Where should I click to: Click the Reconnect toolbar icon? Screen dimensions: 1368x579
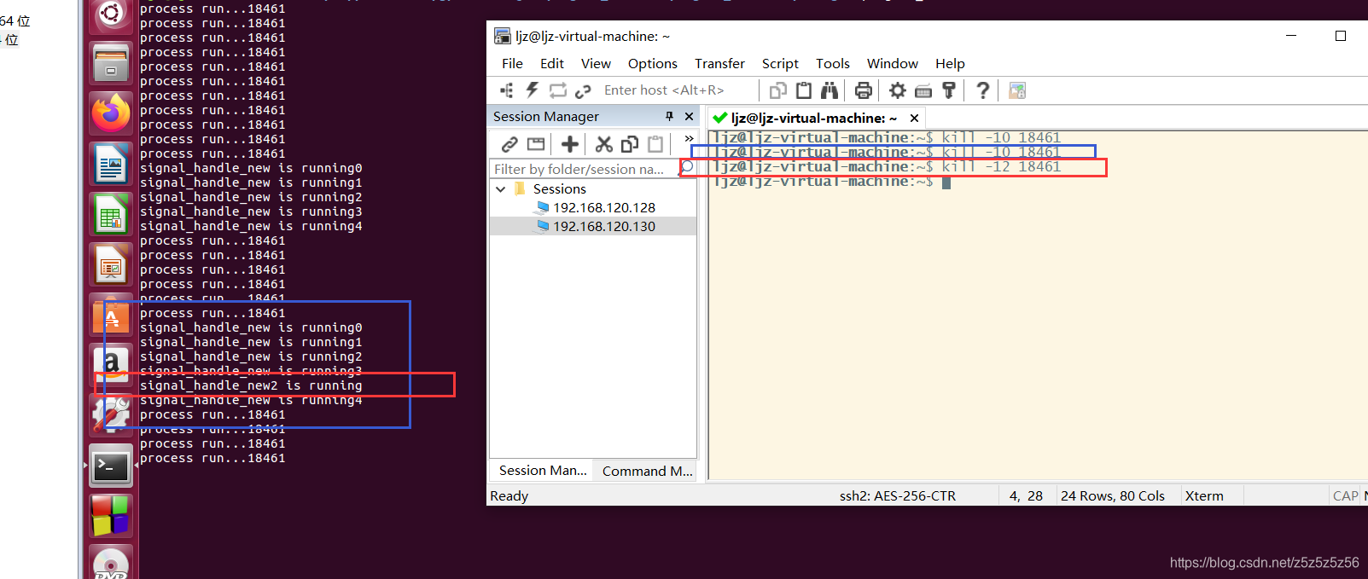tap(558, 90)
